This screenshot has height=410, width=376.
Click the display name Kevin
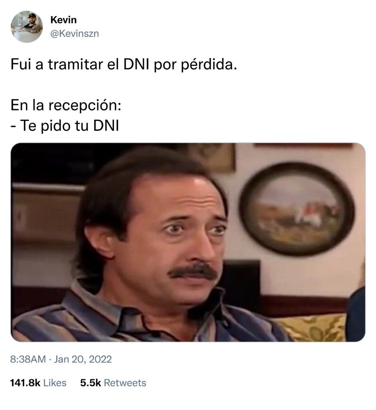point(63,20)
